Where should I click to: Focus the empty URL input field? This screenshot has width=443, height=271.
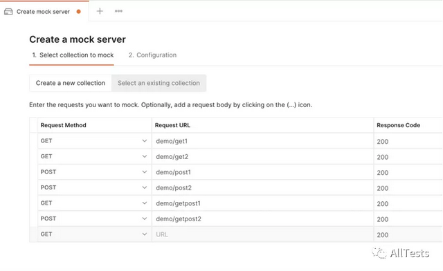(263, 234)
